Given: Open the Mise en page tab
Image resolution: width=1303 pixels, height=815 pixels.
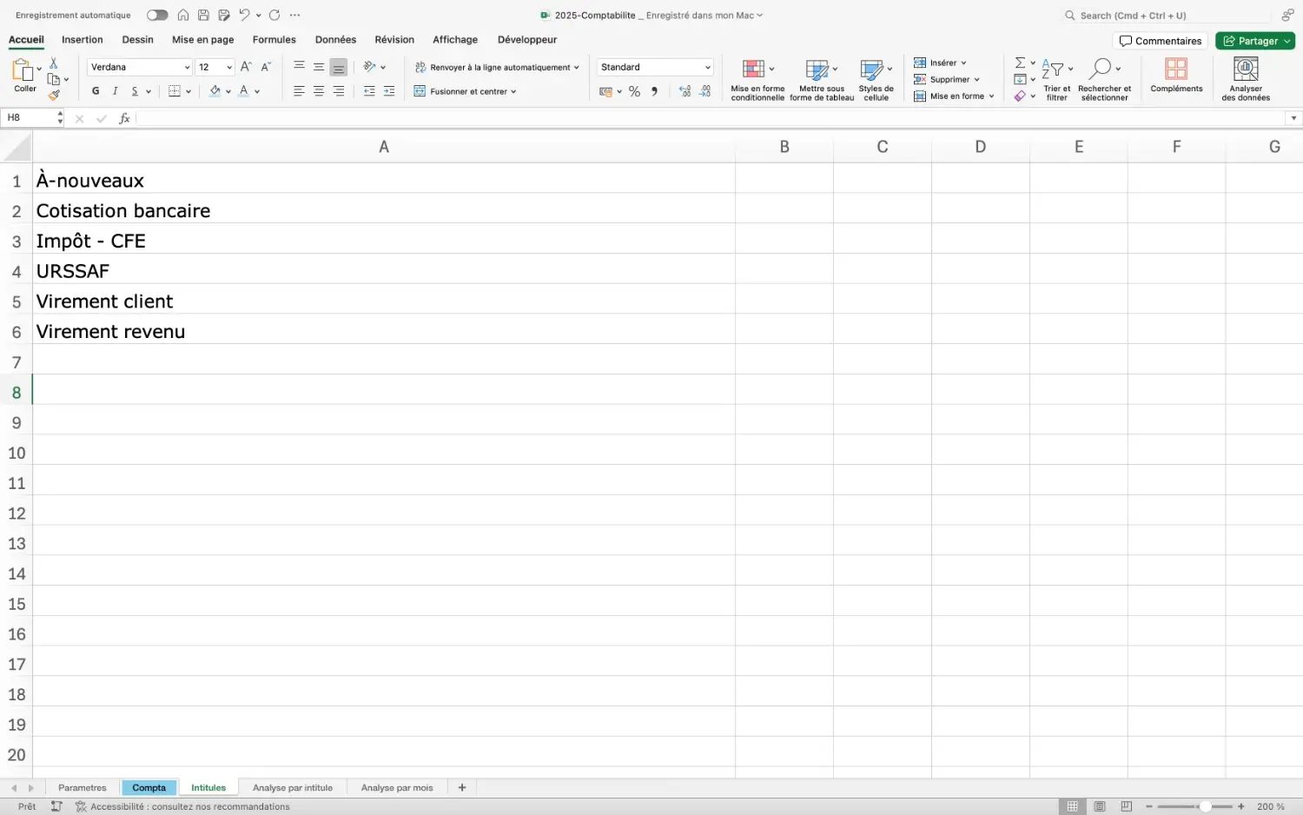Looking at the screenshot, I should [x=203, y=40].
